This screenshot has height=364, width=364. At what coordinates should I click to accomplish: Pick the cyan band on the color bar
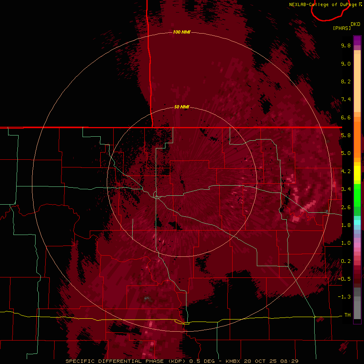(x=357, y=222)
